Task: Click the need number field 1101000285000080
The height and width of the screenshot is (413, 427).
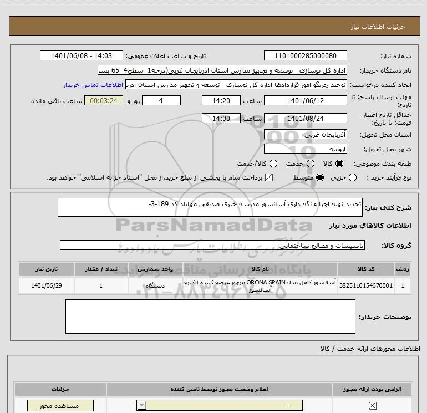Action: [x=305, y=56]
